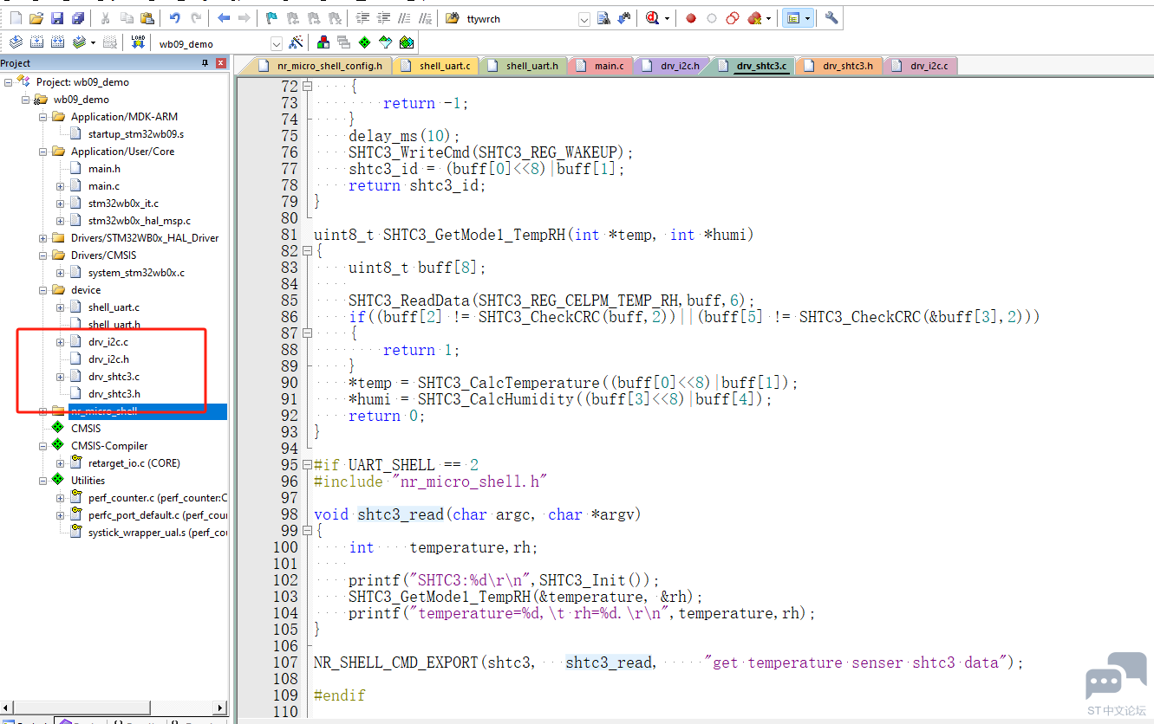This screenshot has width=1154, height=724.
Task: Undo the last edit
Action: tap(175, 18)
